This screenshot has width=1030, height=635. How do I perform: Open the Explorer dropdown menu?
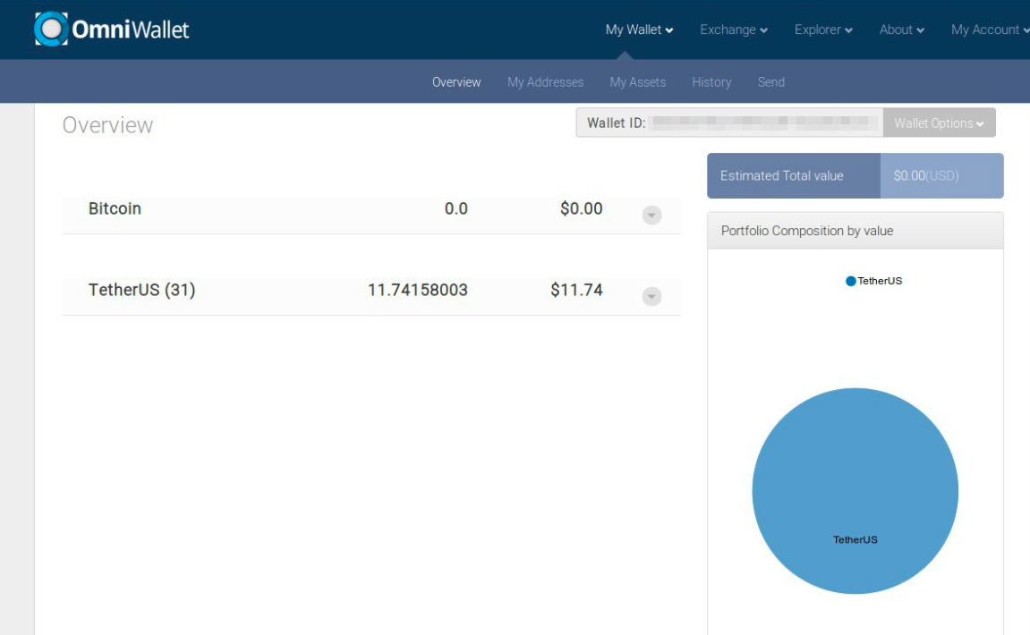pos(824,30)
